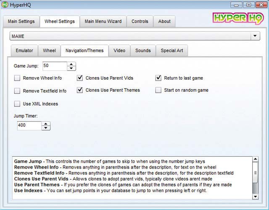Select the Wheel Settings tab
The height and width of the screenshot is (210, 269).
click(x=60, y=21)
